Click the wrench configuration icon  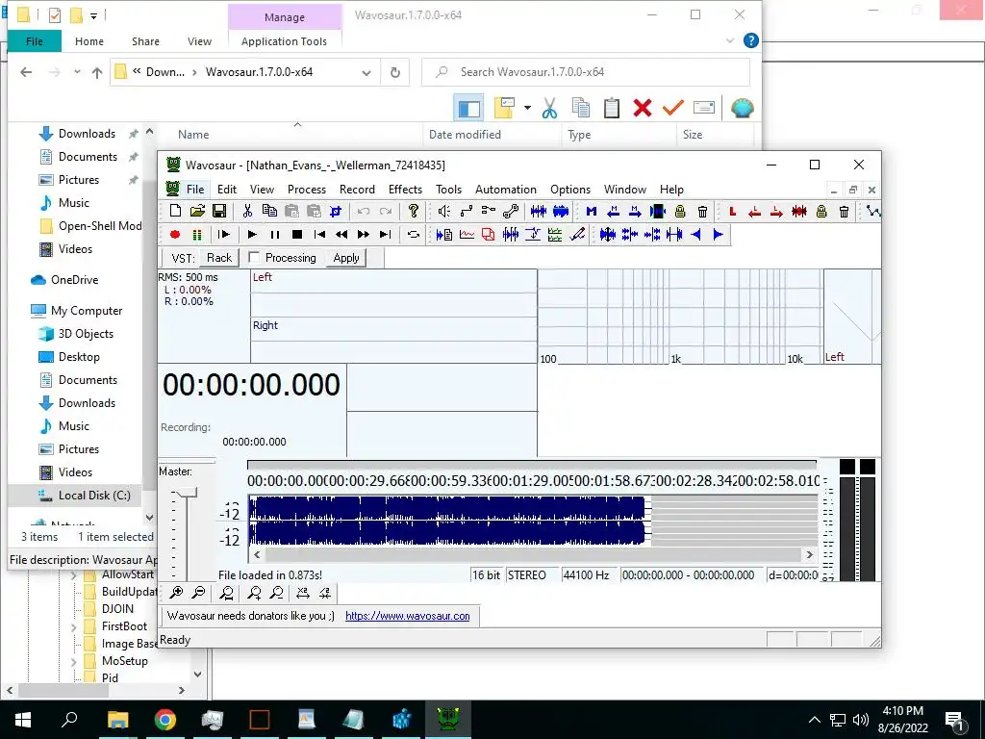(511, 211)
